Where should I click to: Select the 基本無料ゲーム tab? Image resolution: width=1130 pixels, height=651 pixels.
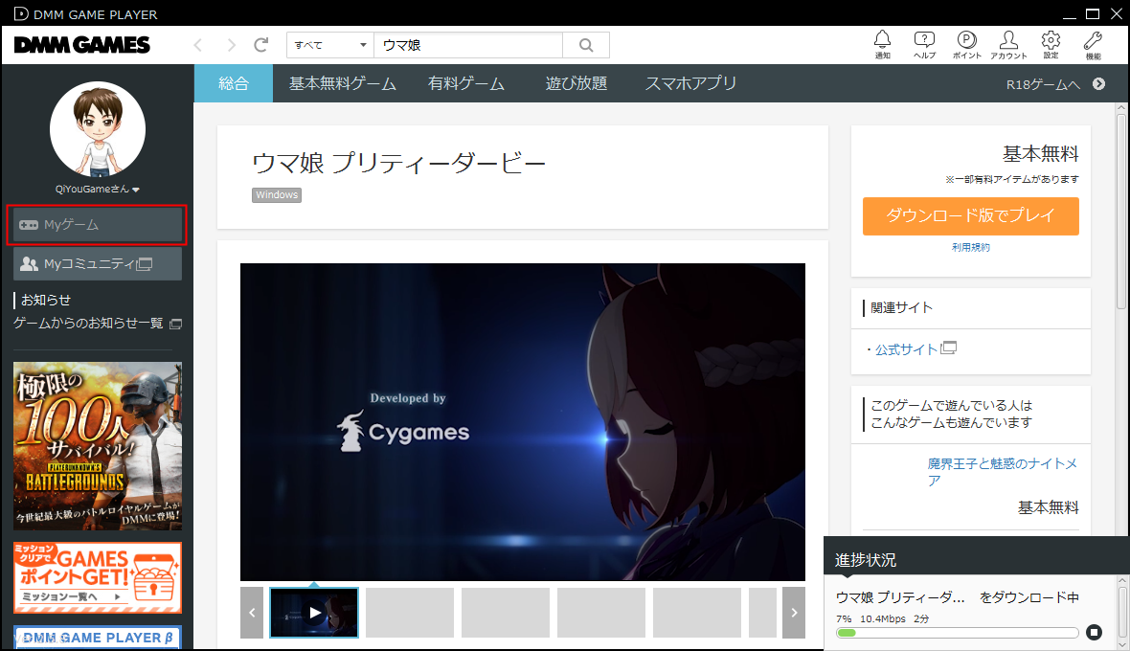click(342, 83)
